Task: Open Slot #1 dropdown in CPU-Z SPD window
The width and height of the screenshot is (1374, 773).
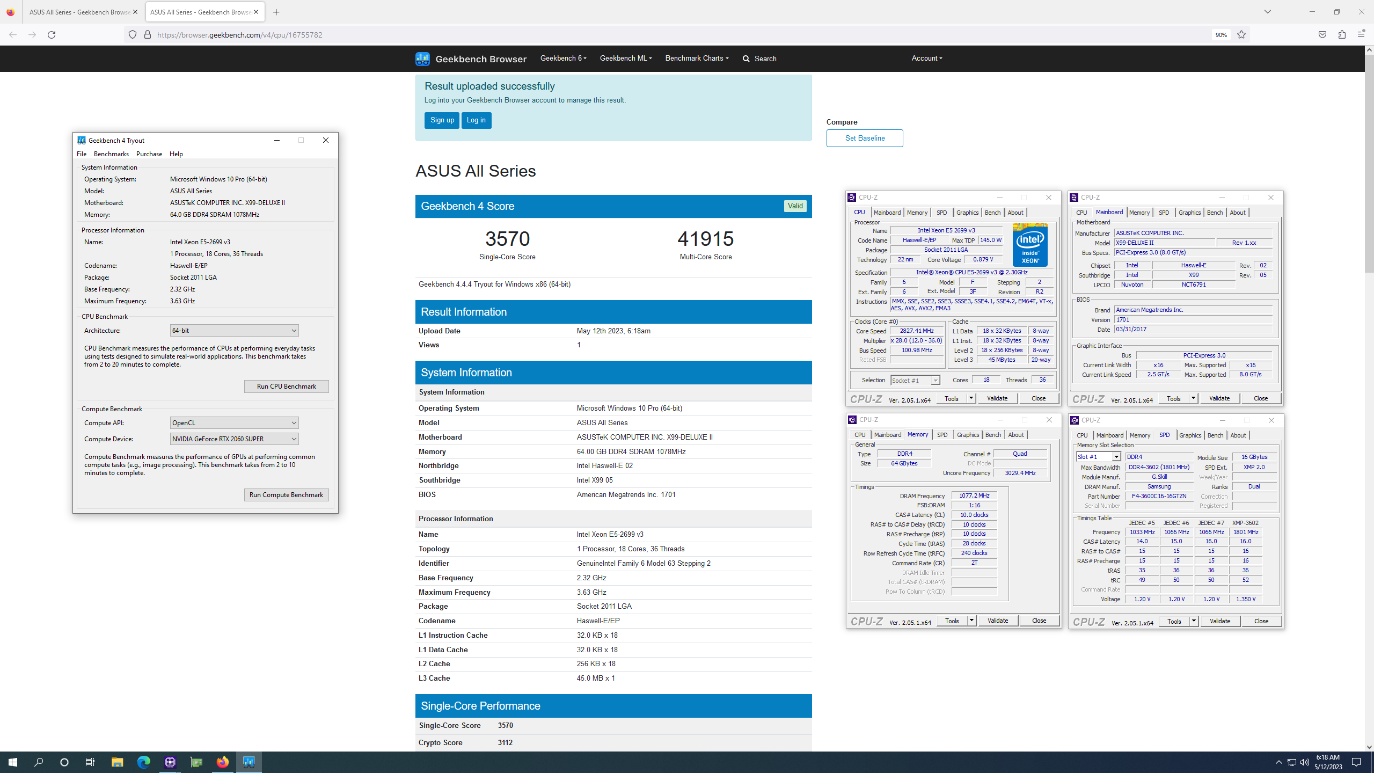Action: [1098, 457]
